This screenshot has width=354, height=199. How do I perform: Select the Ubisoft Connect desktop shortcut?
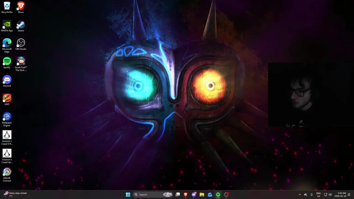pyautogui.click(x=7, y=175)
